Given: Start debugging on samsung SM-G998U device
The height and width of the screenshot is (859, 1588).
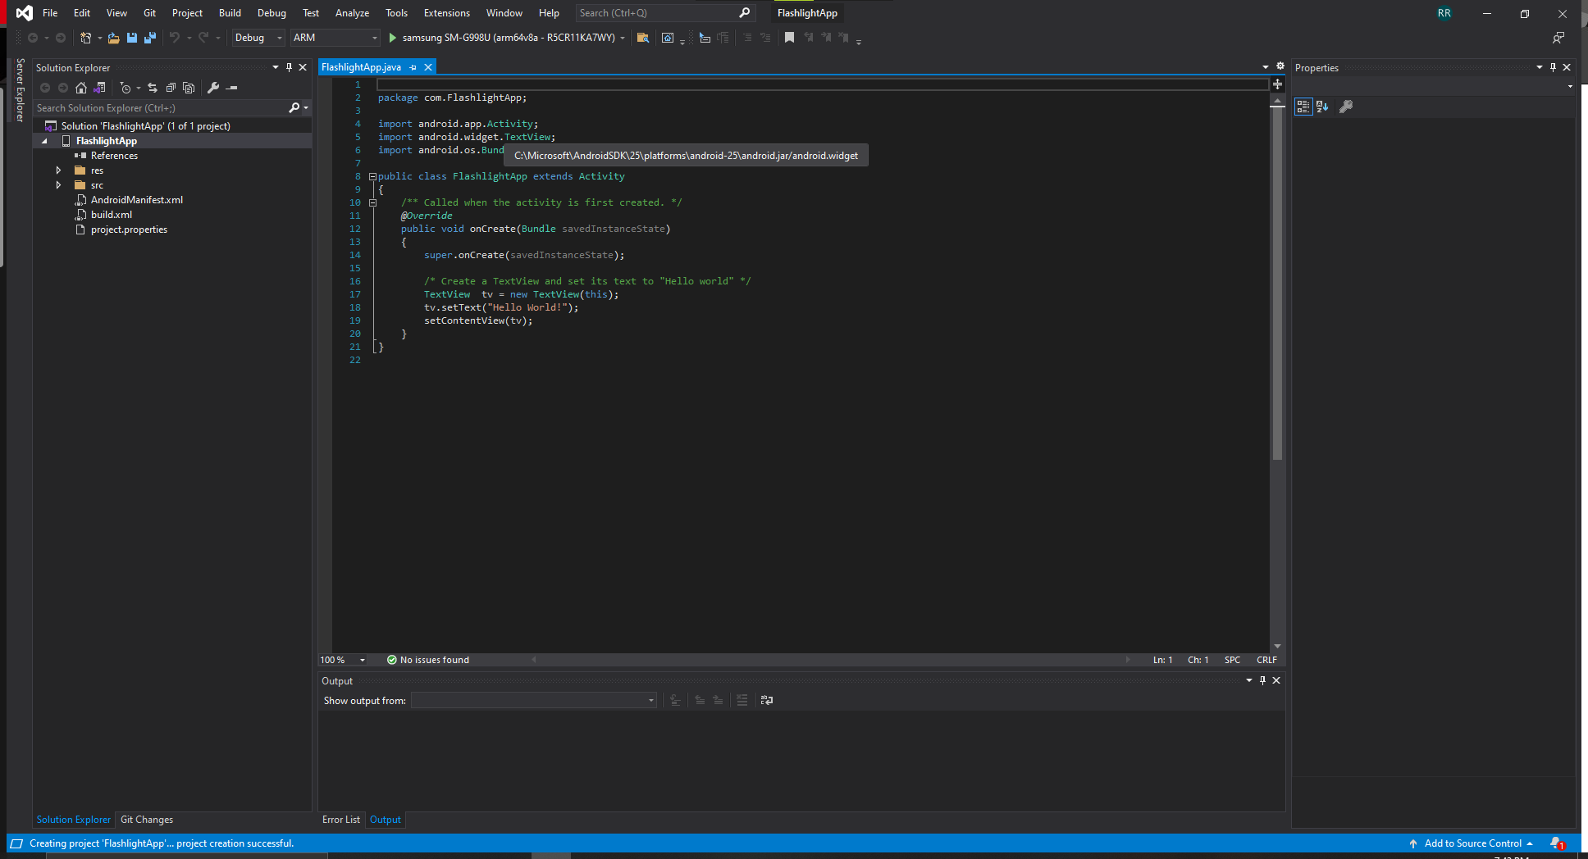Looking at the screenshot, I should [392, 38].
